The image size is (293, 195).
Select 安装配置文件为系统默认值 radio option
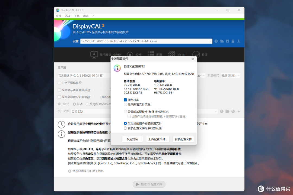coord(125,128)
